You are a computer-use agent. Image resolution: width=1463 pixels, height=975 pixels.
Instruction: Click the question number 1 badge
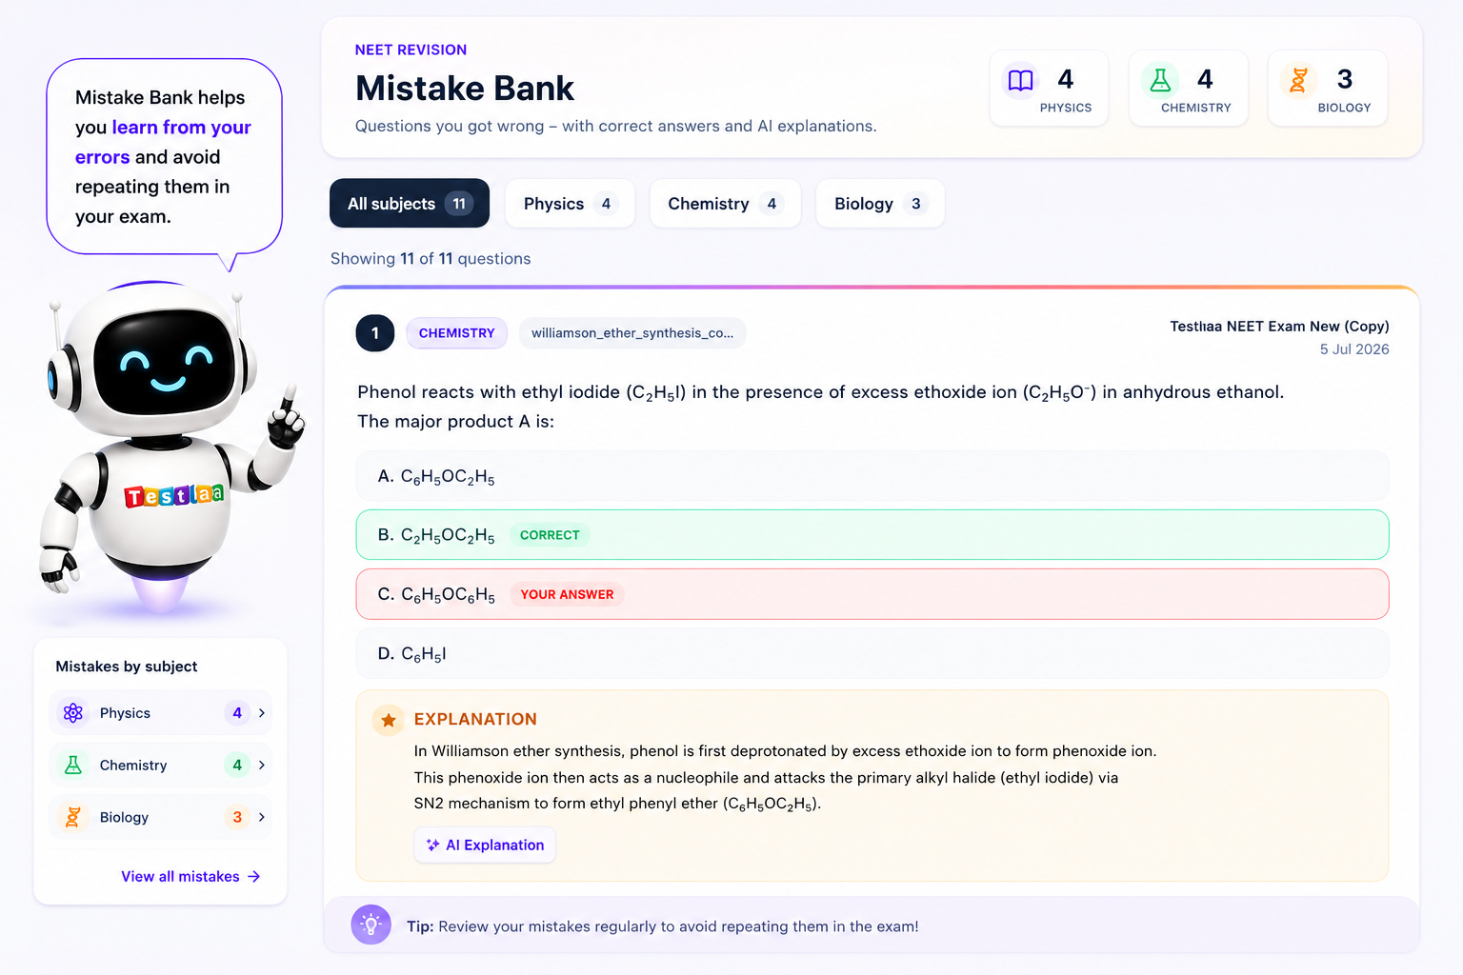click(x=375, y=333)
